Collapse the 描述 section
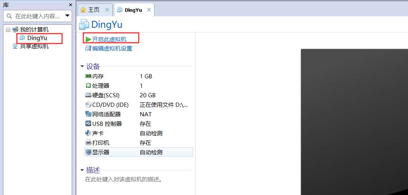This screenshot has width=408, height=195. pos(82,171)
